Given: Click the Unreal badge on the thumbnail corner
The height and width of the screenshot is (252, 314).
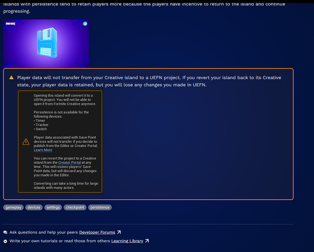Looking at the screenshot, I should (x=85, y=24).
